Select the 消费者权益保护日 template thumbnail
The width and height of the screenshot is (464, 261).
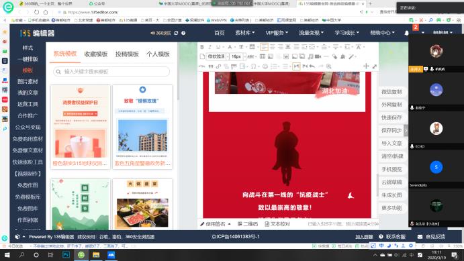pos(81,127)
